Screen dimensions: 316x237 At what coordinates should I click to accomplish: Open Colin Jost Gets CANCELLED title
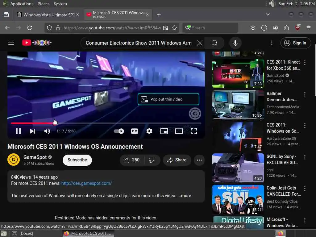pyautogui.click(x=284, y=191)
